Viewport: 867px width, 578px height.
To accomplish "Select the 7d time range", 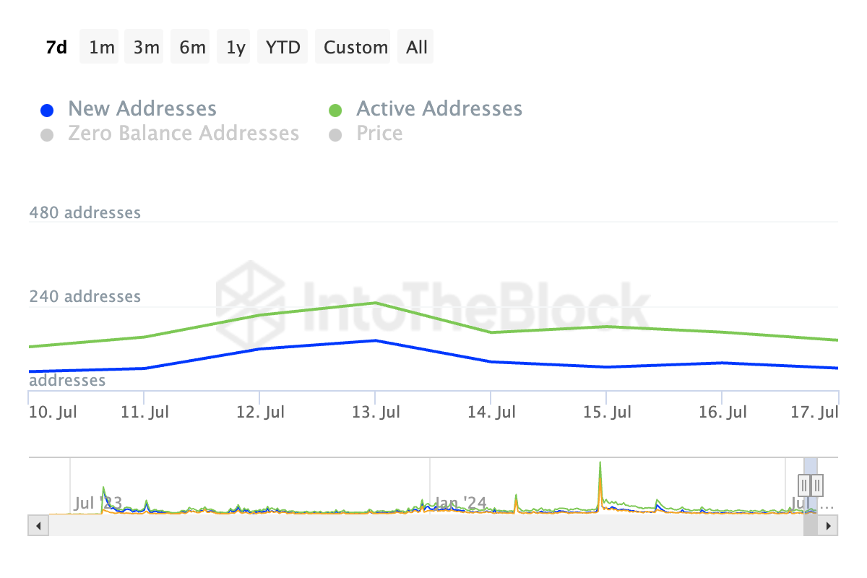I will (x=56, y=47).
